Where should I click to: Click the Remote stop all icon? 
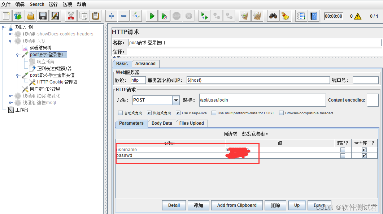point(217,16)
